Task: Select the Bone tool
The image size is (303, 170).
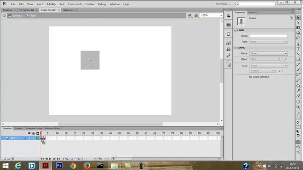Action: tap(298, 80)
